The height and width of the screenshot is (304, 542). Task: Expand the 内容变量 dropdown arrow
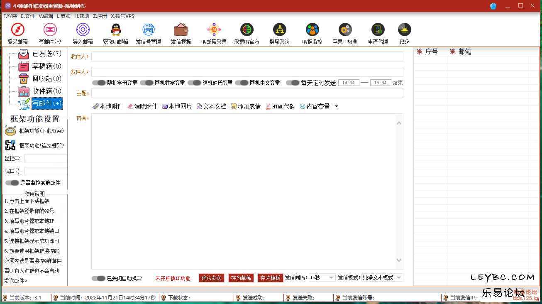(336, 106)
